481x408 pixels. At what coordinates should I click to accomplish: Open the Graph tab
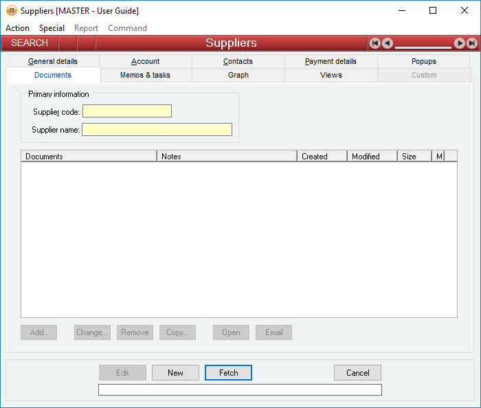238,75
